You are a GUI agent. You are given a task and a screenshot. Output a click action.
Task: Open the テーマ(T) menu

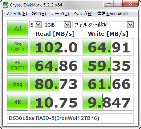(x=60, y=14)
